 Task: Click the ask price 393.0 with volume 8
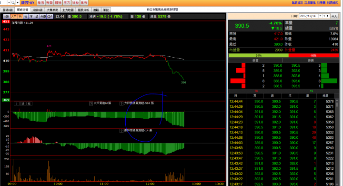[x=296, y=81]
